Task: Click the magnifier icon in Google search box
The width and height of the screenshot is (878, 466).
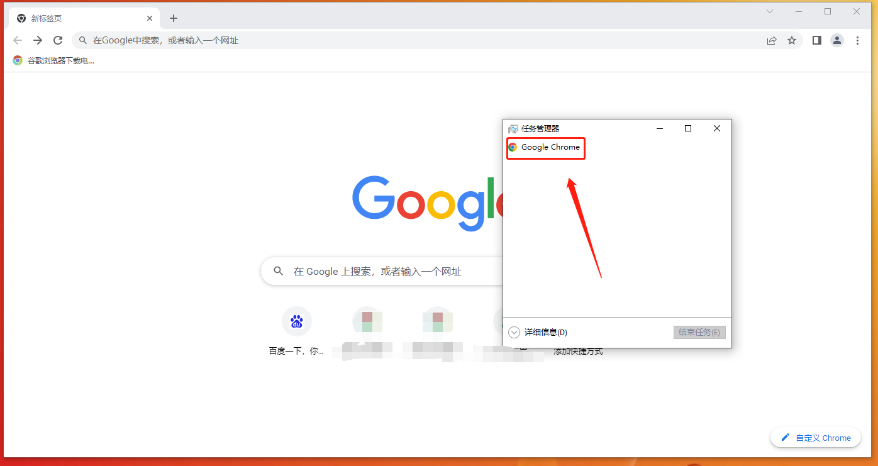Action: click(279, 271)
